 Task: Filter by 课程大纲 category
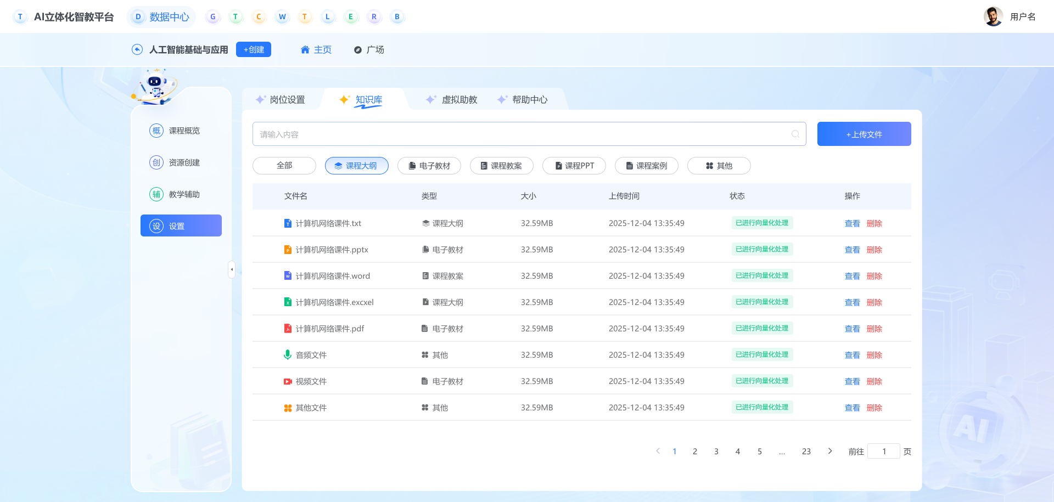point(357,166)
